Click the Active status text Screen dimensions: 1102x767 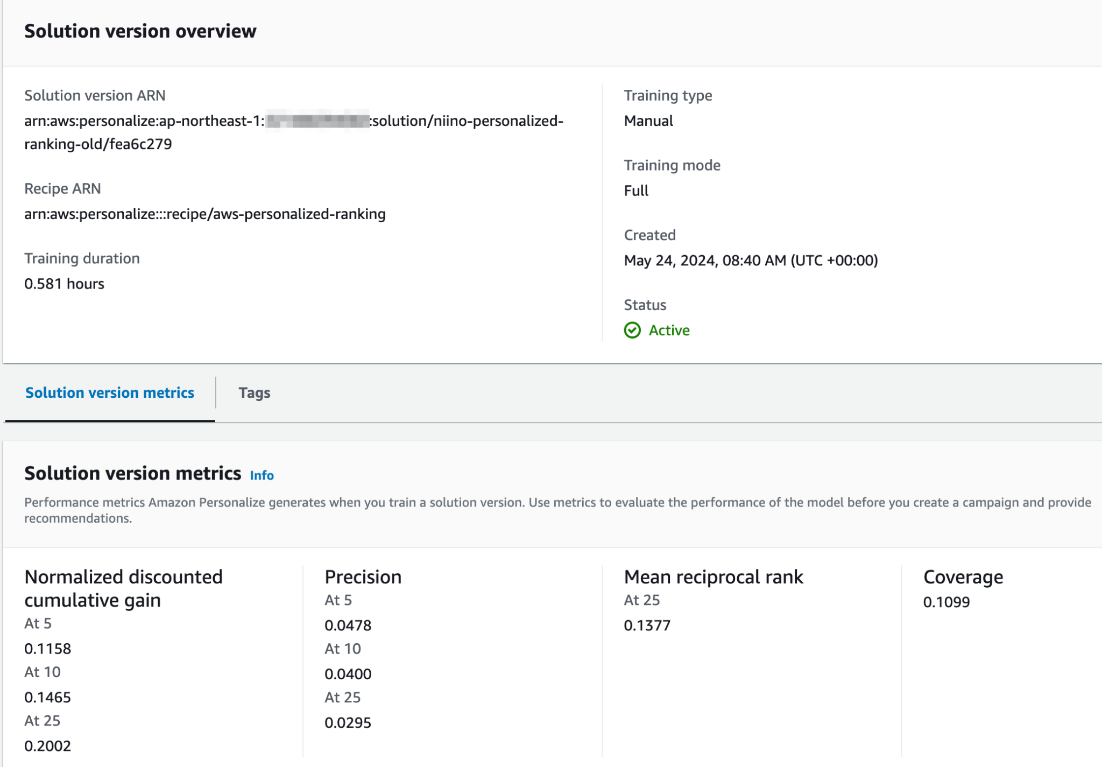[669, 330]
